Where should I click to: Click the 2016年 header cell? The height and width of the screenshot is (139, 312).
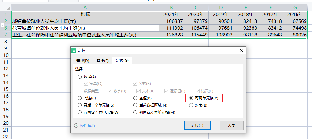[295, 14]
